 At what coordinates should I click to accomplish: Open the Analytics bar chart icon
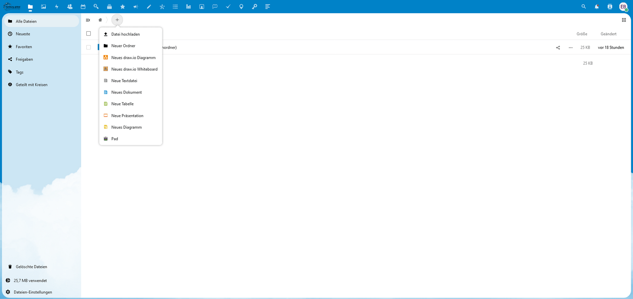188,6
